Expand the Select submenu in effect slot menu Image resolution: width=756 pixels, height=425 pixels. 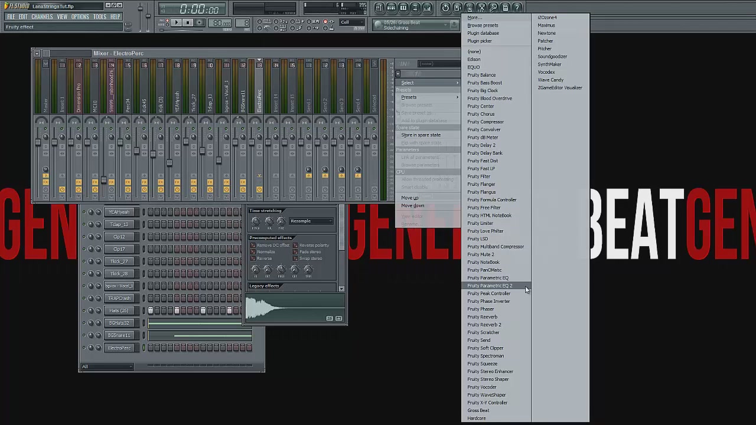point(429,83)
